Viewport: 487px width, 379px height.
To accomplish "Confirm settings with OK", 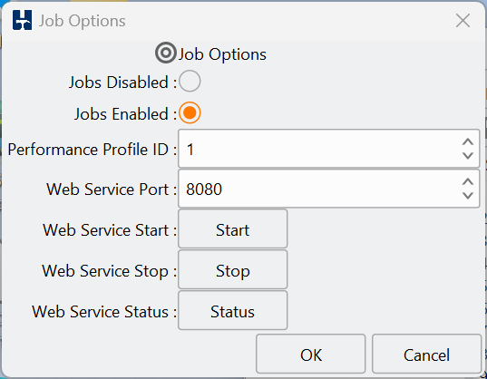I will (x=310, y=355).
